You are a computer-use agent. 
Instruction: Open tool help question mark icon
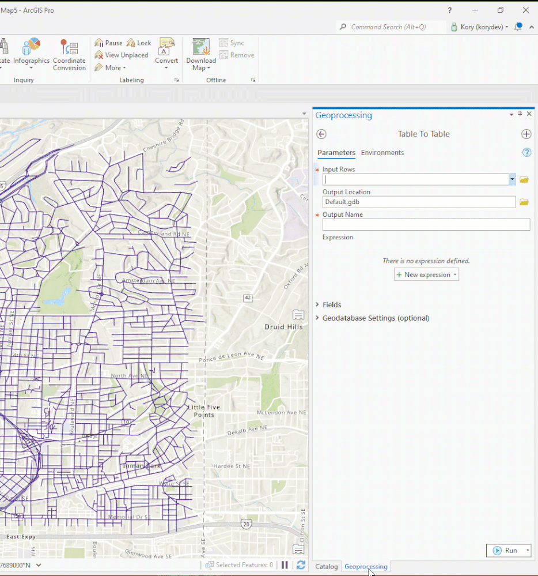coord(526,152)
